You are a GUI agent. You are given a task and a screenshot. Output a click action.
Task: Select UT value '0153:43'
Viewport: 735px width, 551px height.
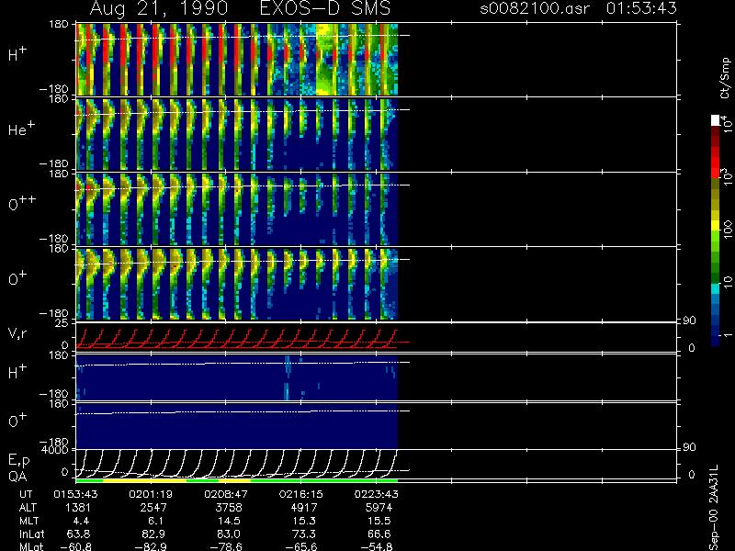click(x=75, y=494)
